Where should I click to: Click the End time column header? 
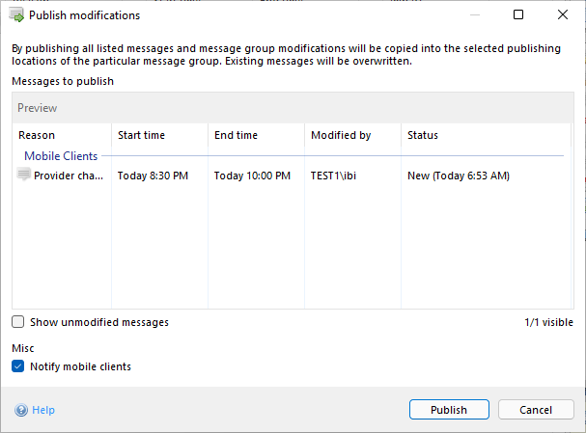(x=237, y=135)
